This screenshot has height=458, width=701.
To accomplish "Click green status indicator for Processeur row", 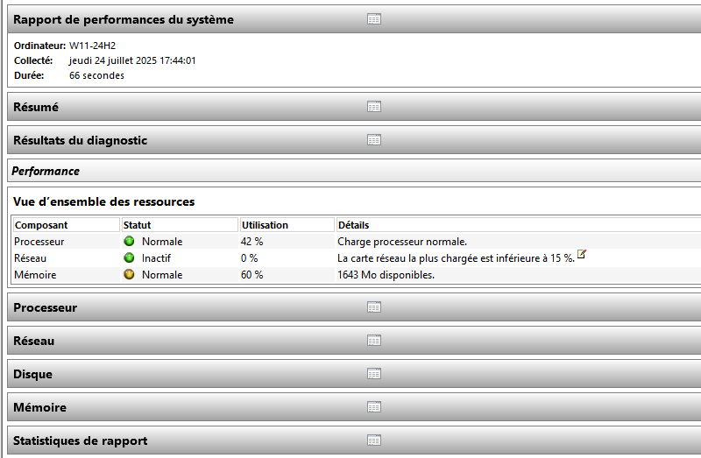I will 129,242.
